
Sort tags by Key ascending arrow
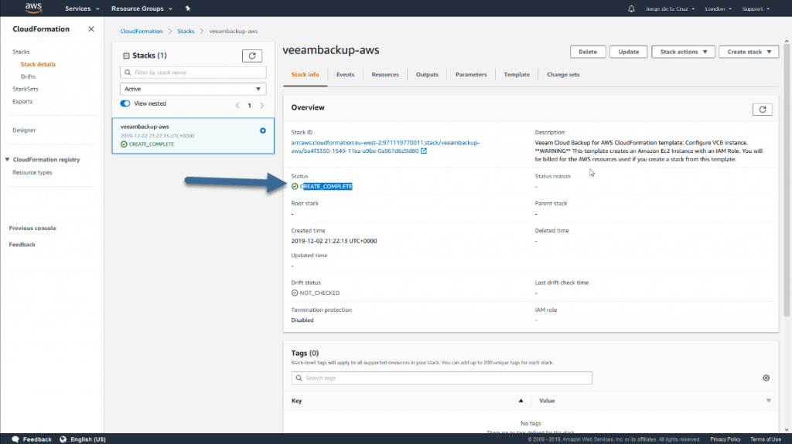[x=521, y=401]
